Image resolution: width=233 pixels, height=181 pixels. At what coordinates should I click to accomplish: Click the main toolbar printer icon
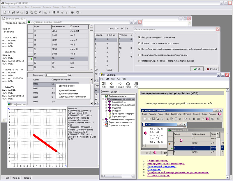coord(22,12)
